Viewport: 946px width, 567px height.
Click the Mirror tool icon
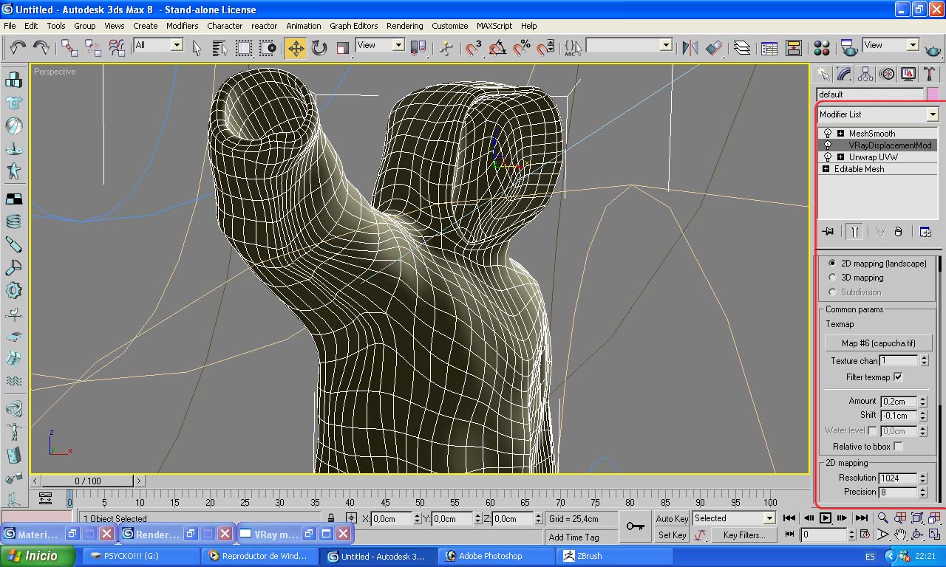click(x=690, y=49)
